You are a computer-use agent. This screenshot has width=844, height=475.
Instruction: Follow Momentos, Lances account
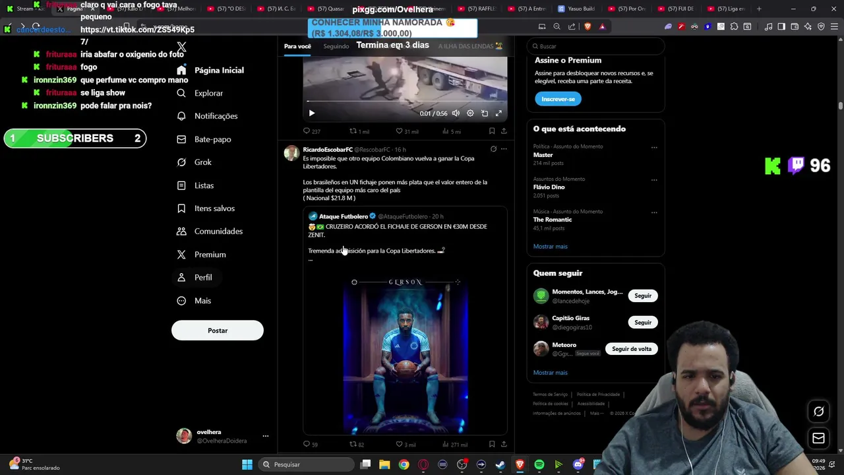pyautogui.click(x=643, y=296)
